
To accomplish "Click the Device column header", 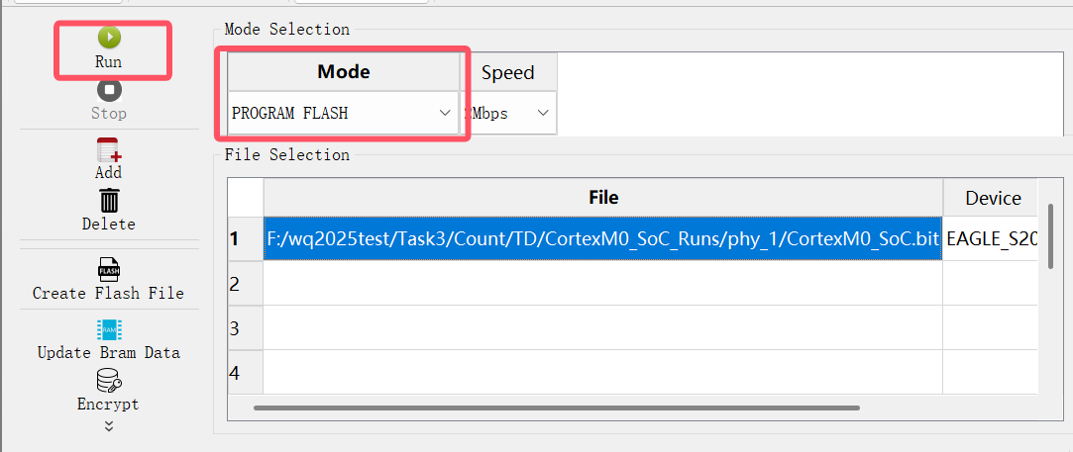I will point(992,198).
